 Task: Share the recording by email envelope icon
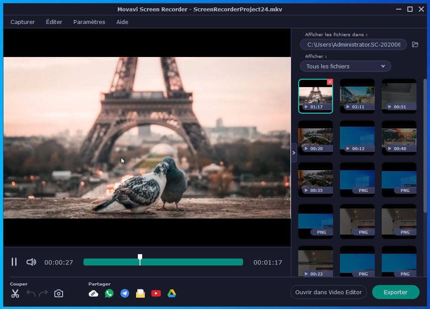(x=140, y=293)
